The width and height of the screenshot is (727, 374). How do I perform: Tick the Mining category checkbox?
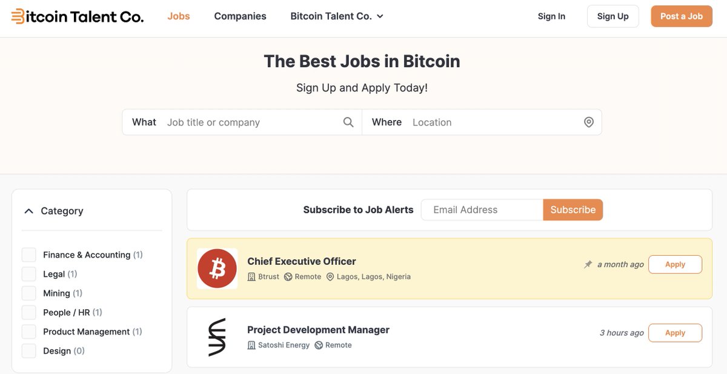point(29,293)
